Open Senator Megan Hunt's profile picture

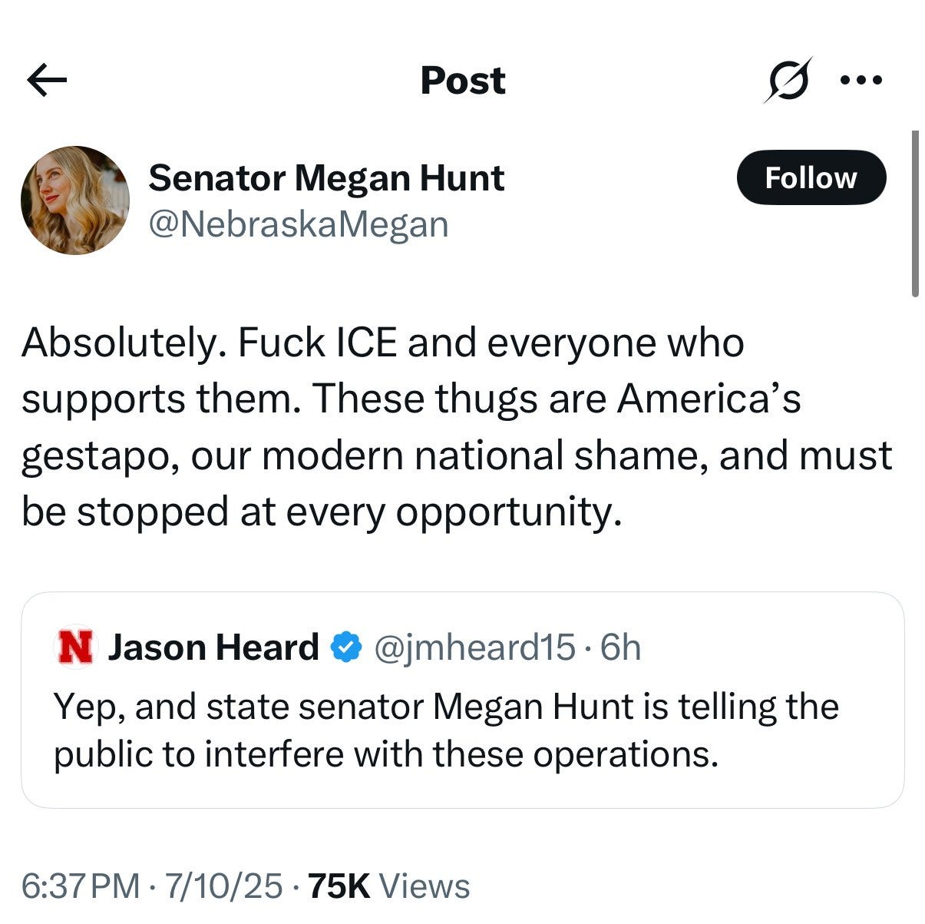point(75,200)
